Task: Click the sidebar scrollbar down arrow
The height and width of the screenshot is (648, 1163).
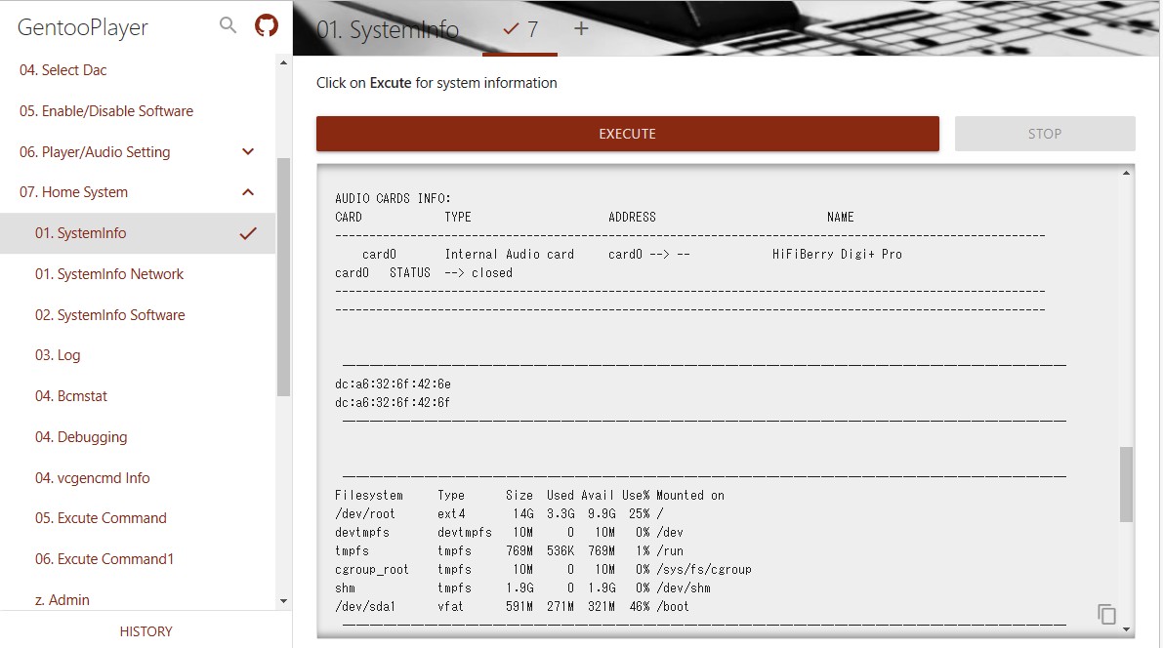Action: coord(283,601)
